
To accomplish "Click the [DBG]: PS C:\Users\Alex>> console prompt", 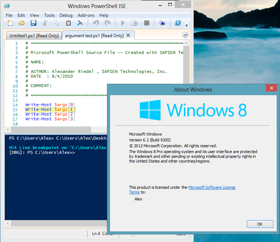I will [42, 152].
